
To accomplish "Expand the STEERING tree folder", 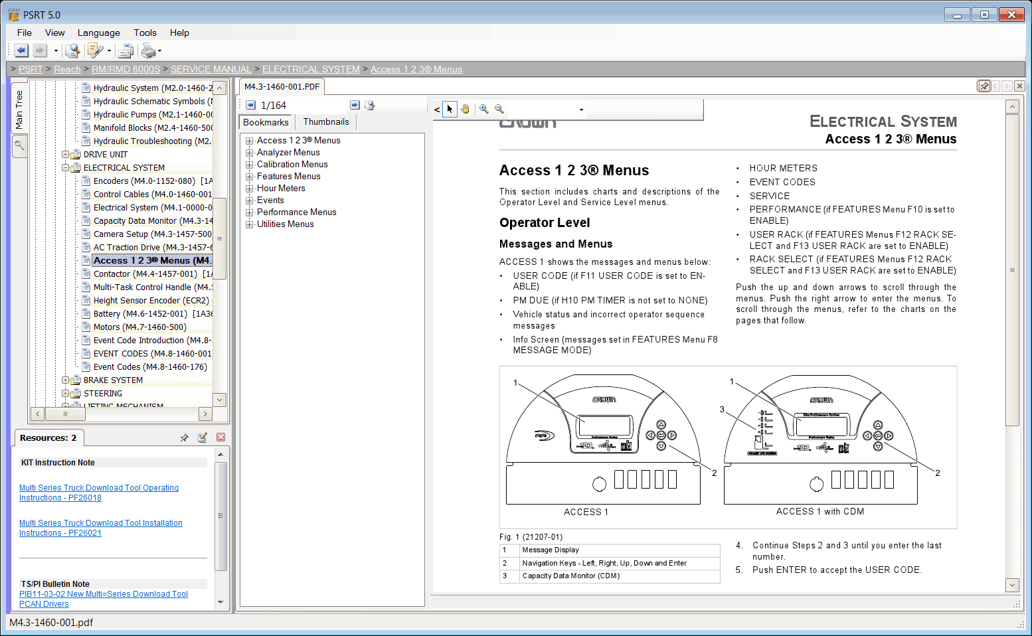I will pos(66,393).
